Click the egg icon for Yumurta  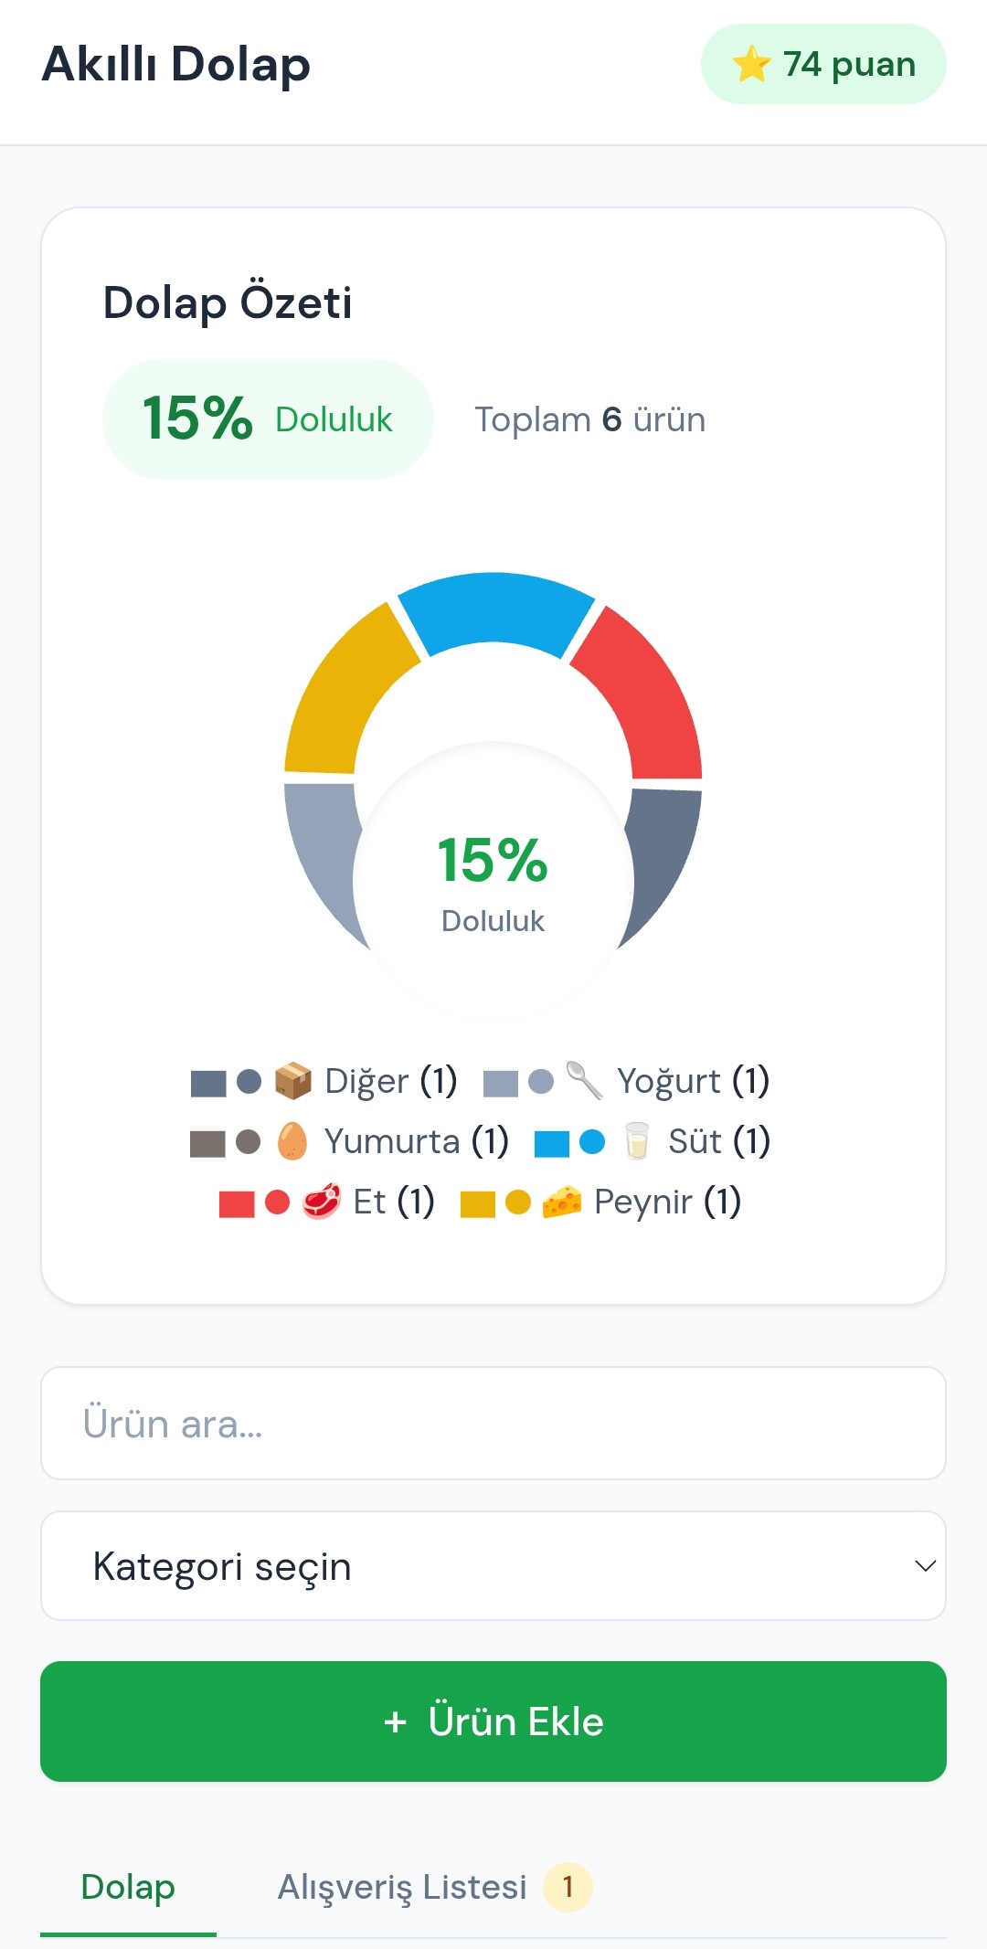pos(292,1141)
